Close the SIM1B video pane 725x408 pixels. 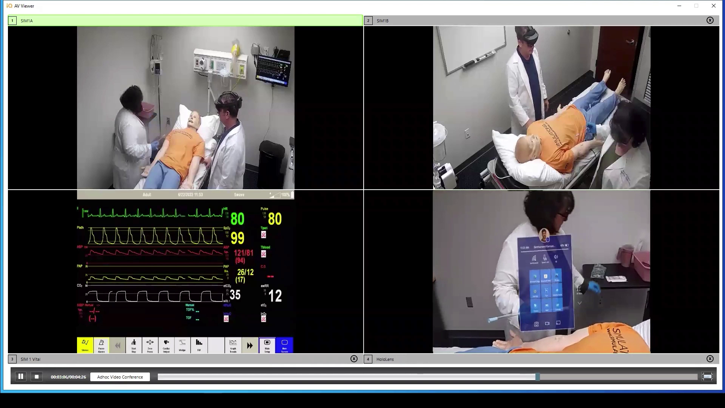pos(710,20)
